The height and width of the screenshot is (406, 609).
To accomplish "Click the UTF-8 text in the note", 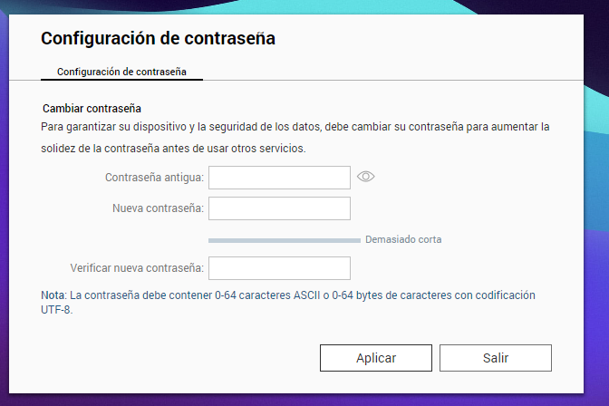I will click(56, 309).
